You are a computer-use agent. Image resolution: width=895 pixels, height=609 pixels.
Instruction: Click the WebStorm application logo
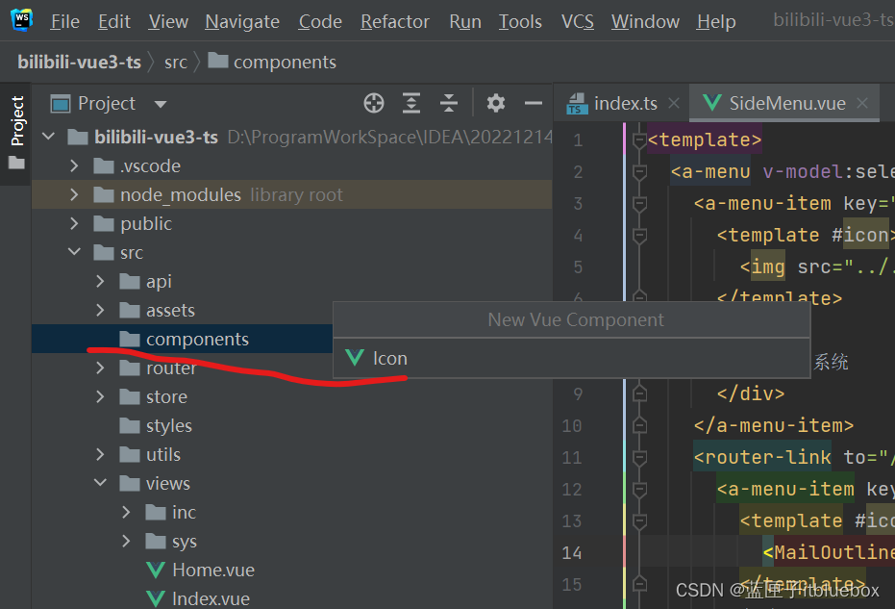(22, 20)
